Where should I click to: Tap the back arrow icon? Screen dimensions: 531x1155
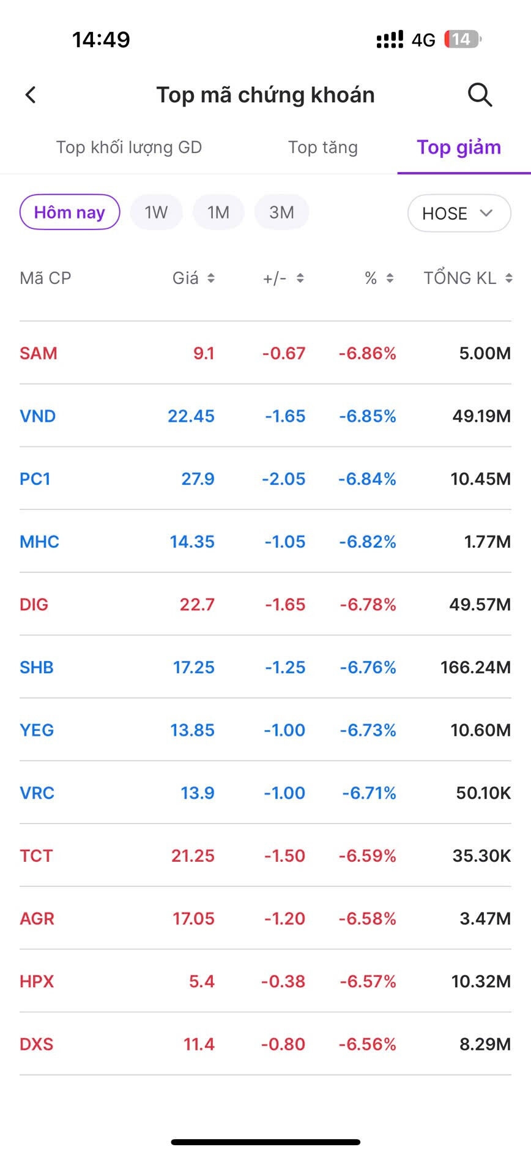point(31,95)
